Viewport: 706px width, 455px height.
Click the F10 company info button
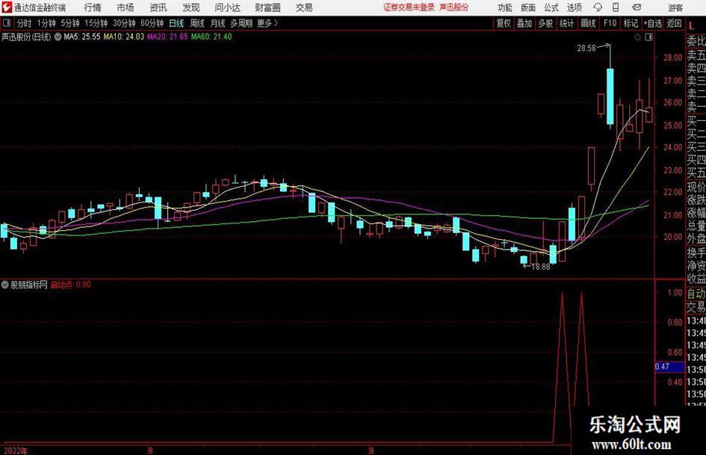point(610,23)
